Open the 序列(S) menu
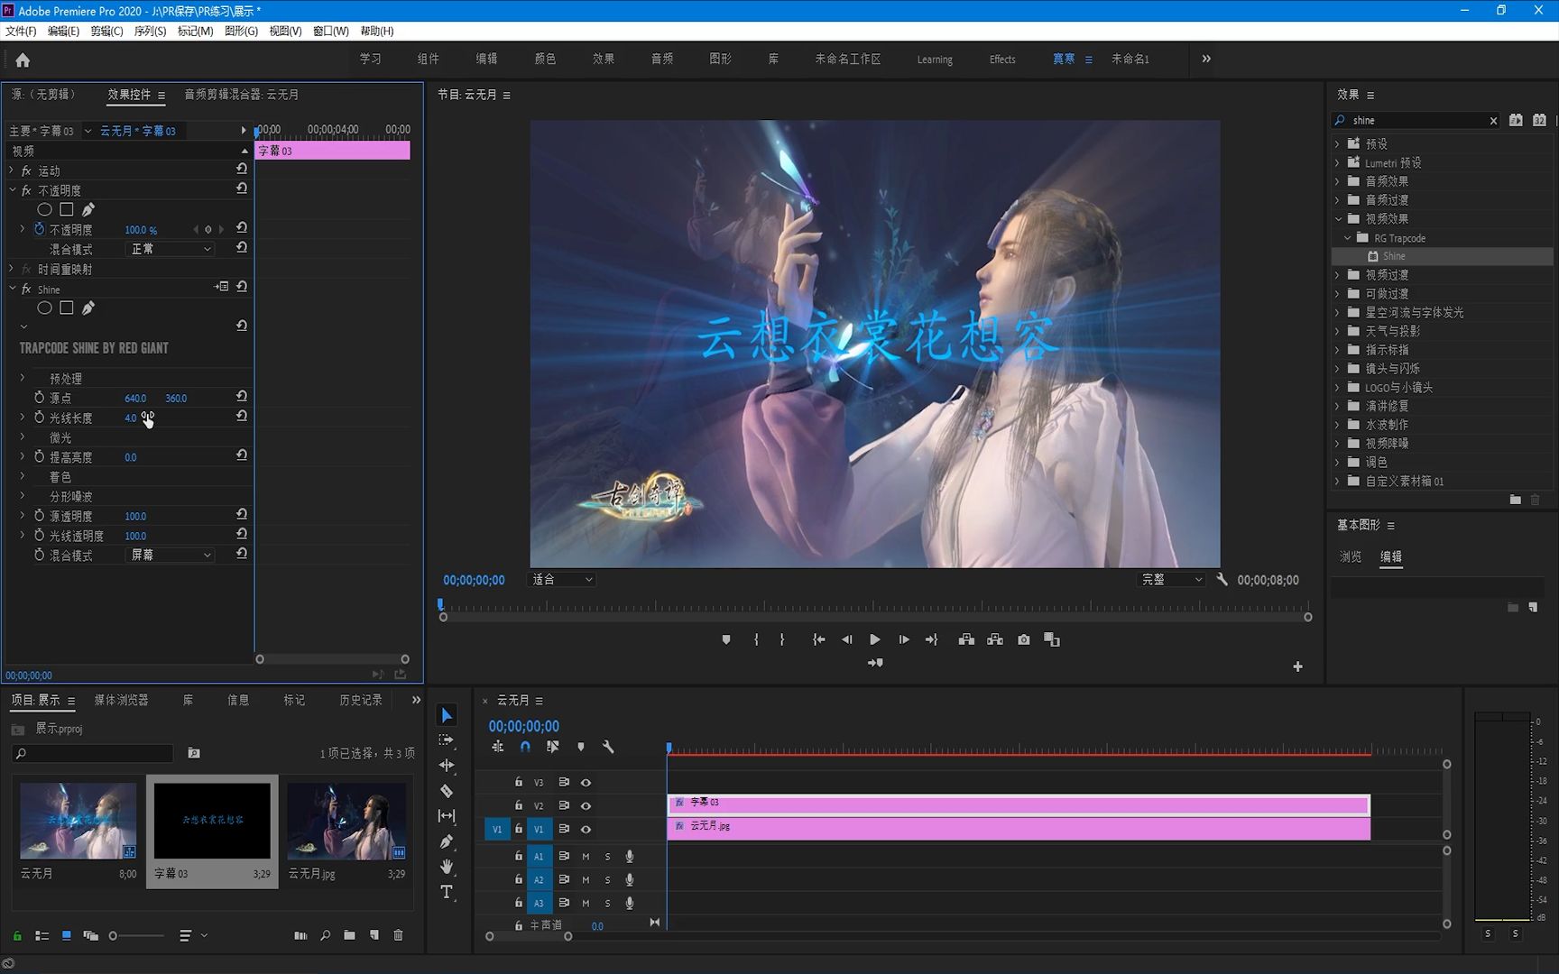The image size is (1559, 974). pyautogui.click(x=150, y=31)
